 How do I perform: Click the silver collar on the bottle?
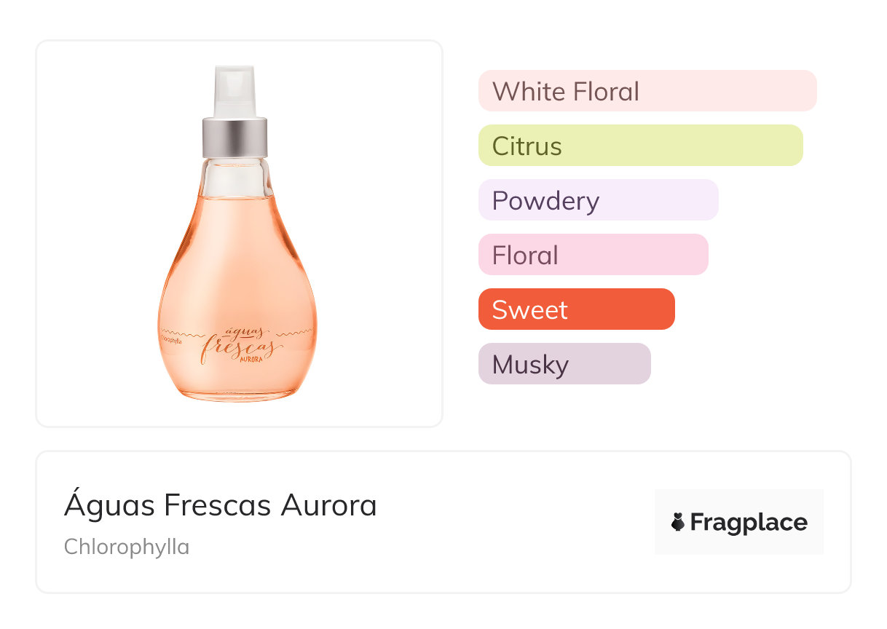(x=234, y=137)
